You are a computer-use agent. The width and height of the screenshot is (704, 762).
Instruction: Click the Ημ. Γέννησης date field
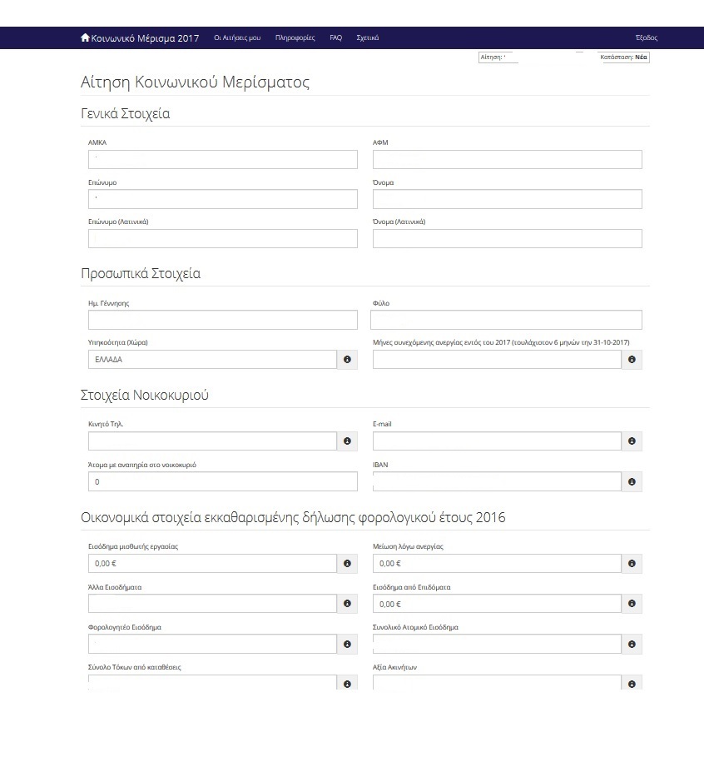[x=222, y=320]
